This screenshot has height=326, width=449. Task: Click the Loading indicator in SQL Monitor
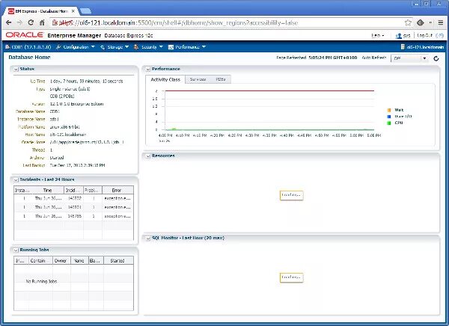(291, 277)
